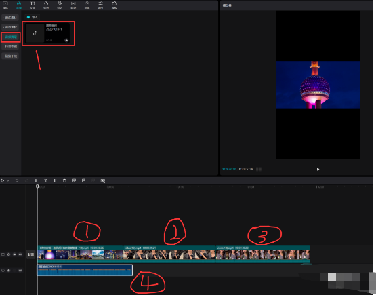Open the Cover button beside the video track
The height and width of the screenshot is (295, 376).
31,254
